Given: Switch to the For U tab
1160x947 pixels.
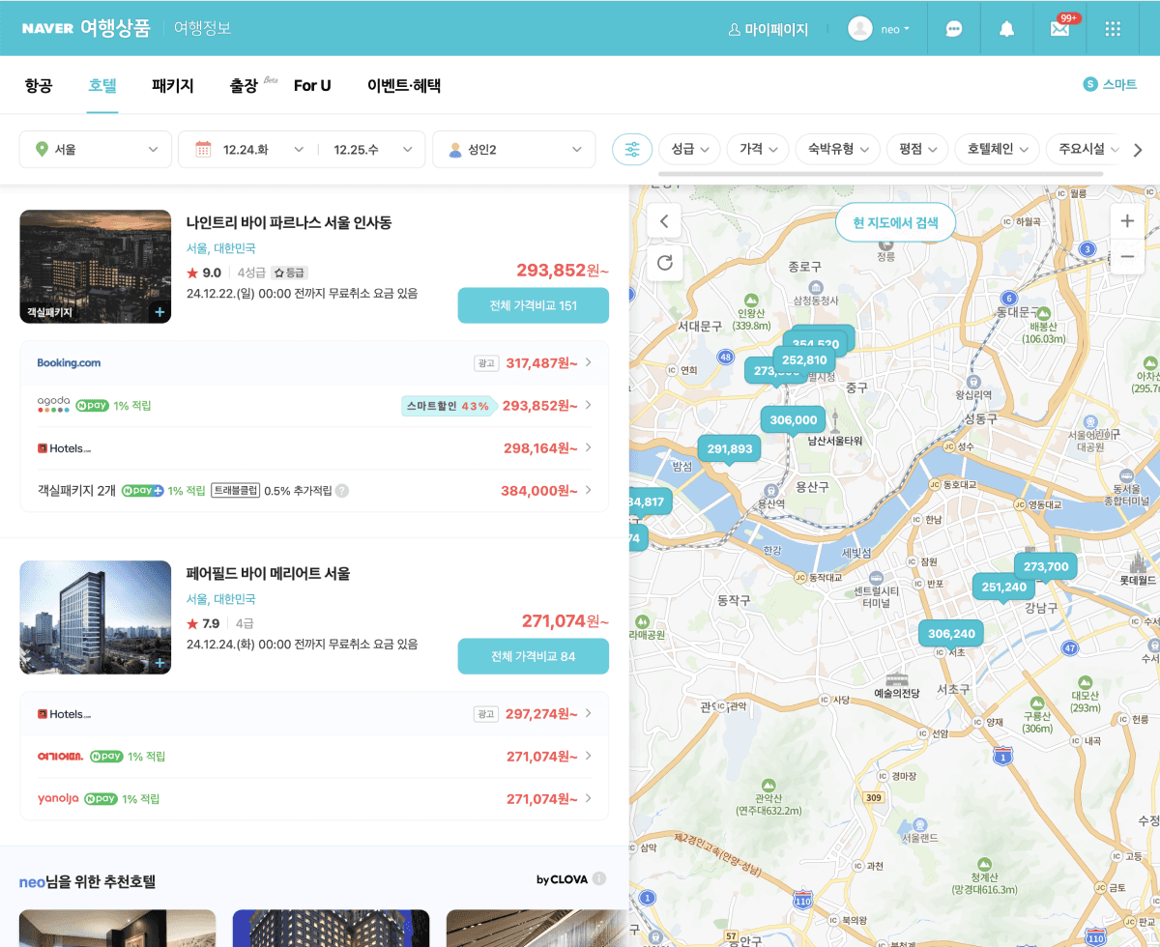Looking at the screenshot, I should (x=312, y=85).
